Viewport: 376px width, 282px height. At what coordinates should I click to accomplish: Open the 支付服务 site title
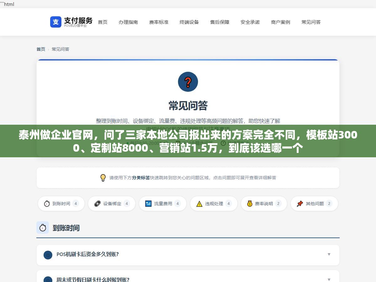[78, 20]
